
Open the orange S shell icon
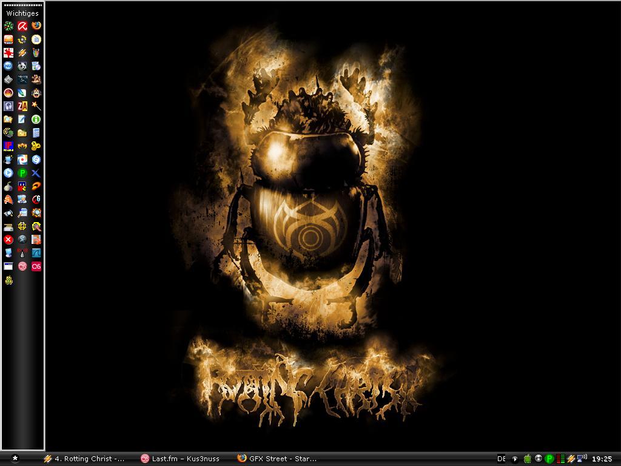[x=8, y=200]
